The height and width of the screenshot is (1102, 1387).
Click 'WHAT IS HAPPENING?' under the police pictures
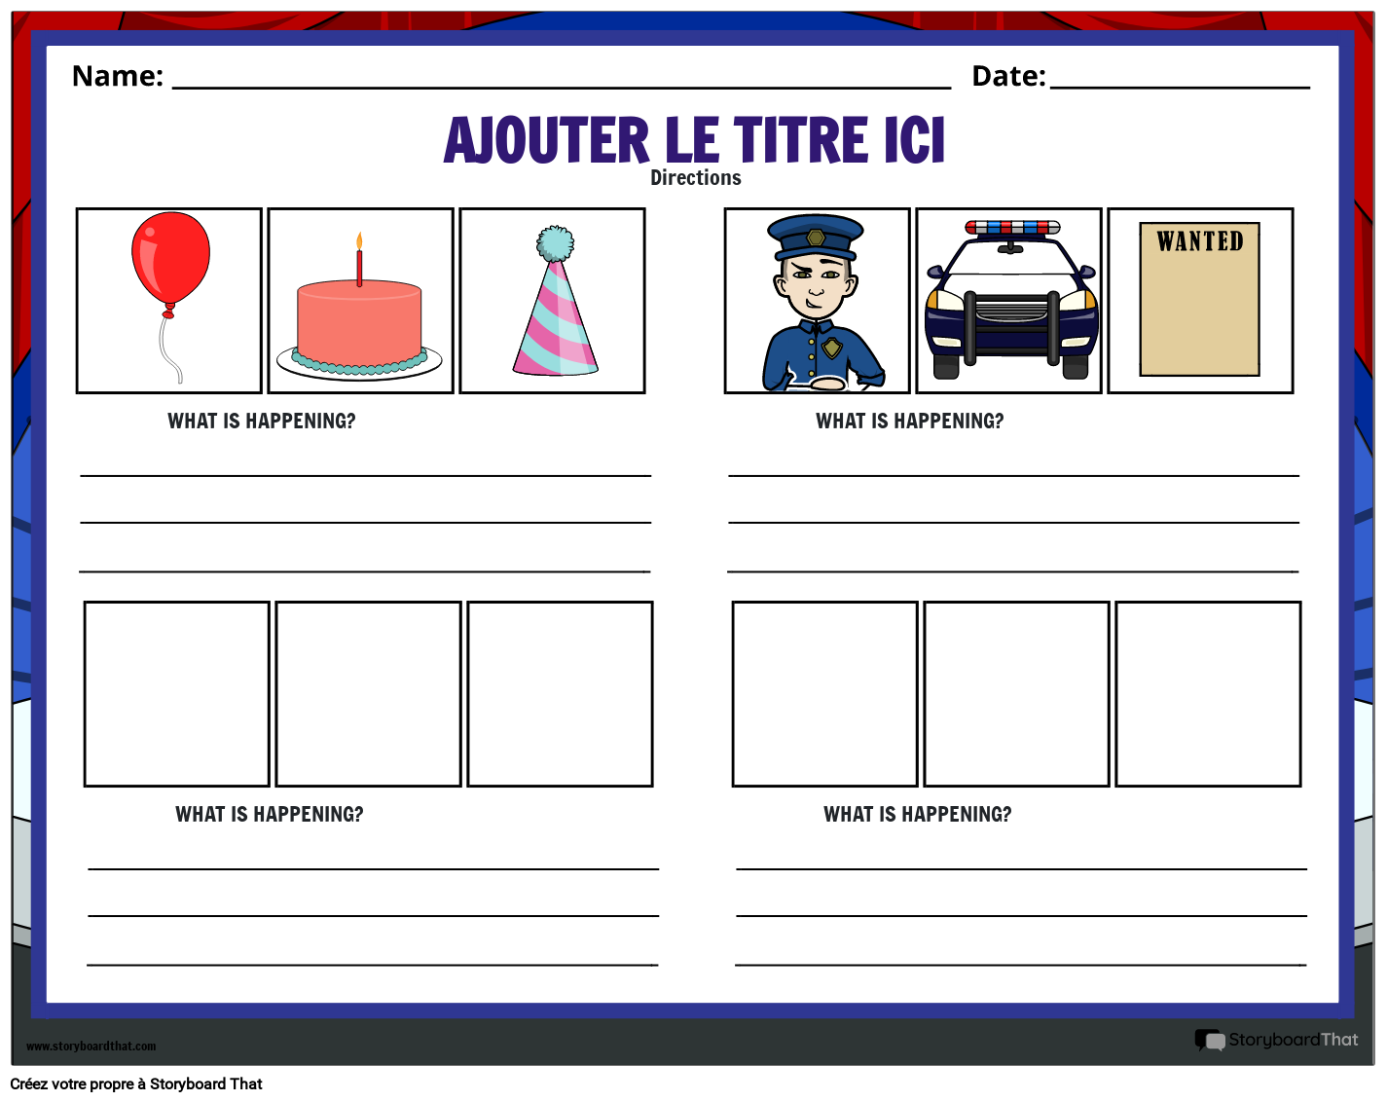910,422
